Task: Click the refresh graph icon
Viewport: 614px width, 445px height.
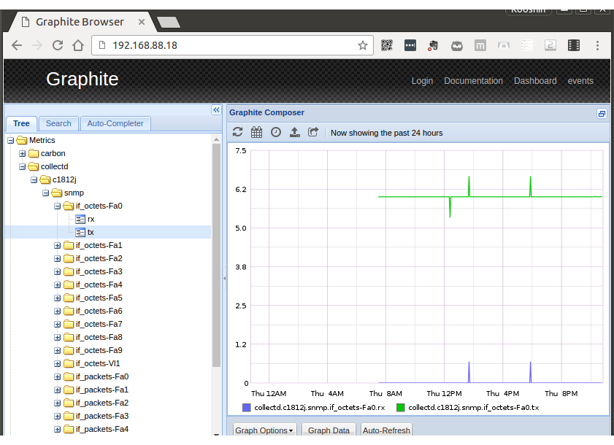Action: [x=237, y=132]
